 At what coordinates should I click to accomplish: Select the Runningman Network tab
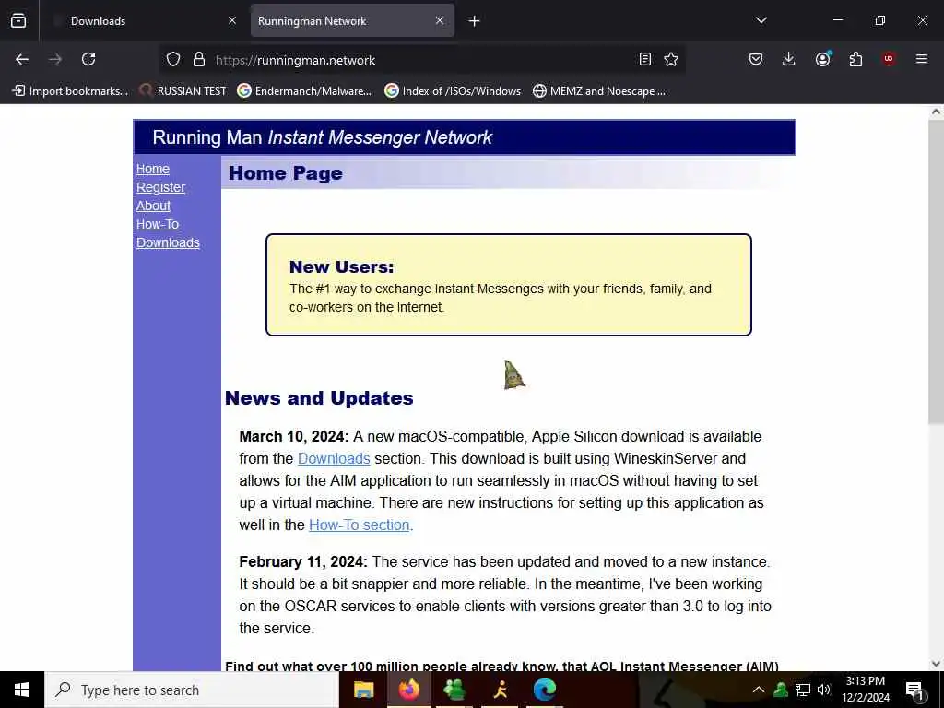[352, 20]
